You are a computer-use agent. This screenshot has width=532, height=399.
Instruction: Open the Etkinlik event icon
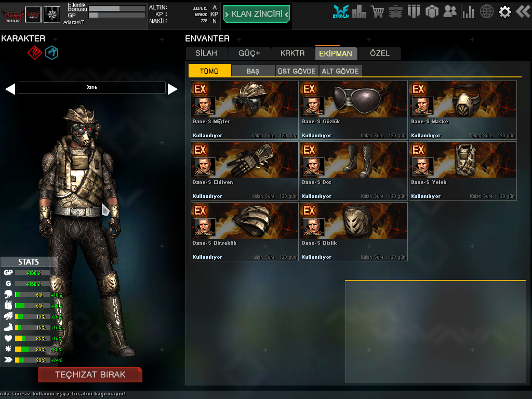(x=341, y=12)
